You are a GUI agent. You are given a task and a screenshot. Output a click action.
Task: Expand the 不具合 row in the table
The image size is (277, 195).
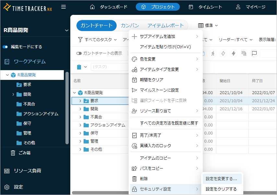(x=80, y=117)
